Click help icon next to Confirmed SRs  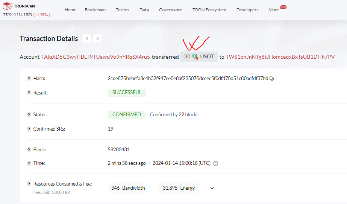coord(29,129)
